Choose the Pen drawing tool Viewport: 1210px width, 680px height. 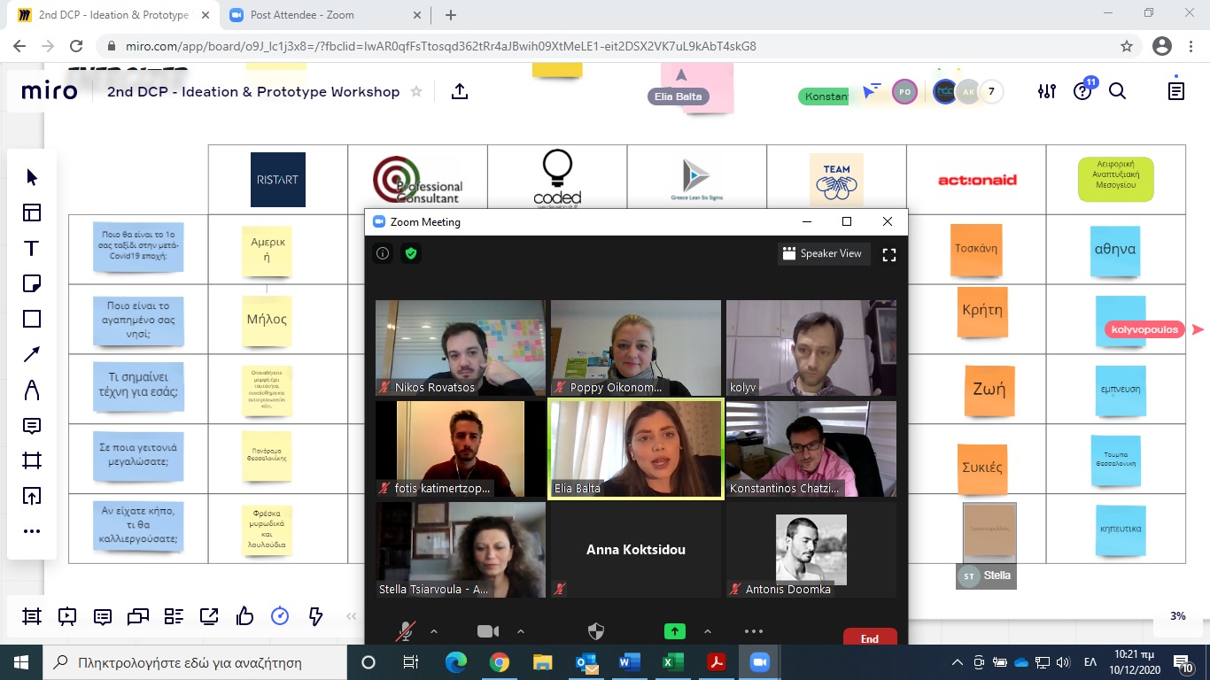click(x=32, y=390)
